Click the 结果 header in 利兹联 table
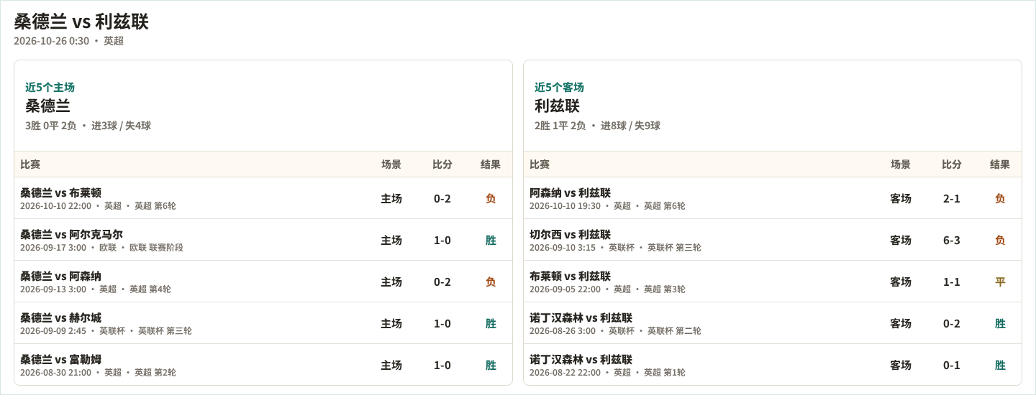 coord(1000,164)
